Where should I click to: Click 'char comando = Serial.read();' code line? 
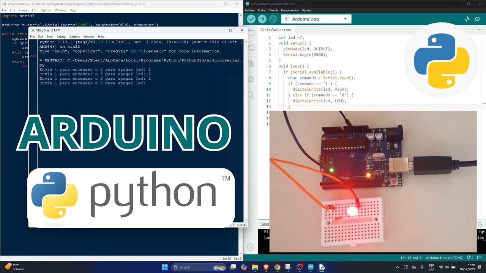[322, 78]
